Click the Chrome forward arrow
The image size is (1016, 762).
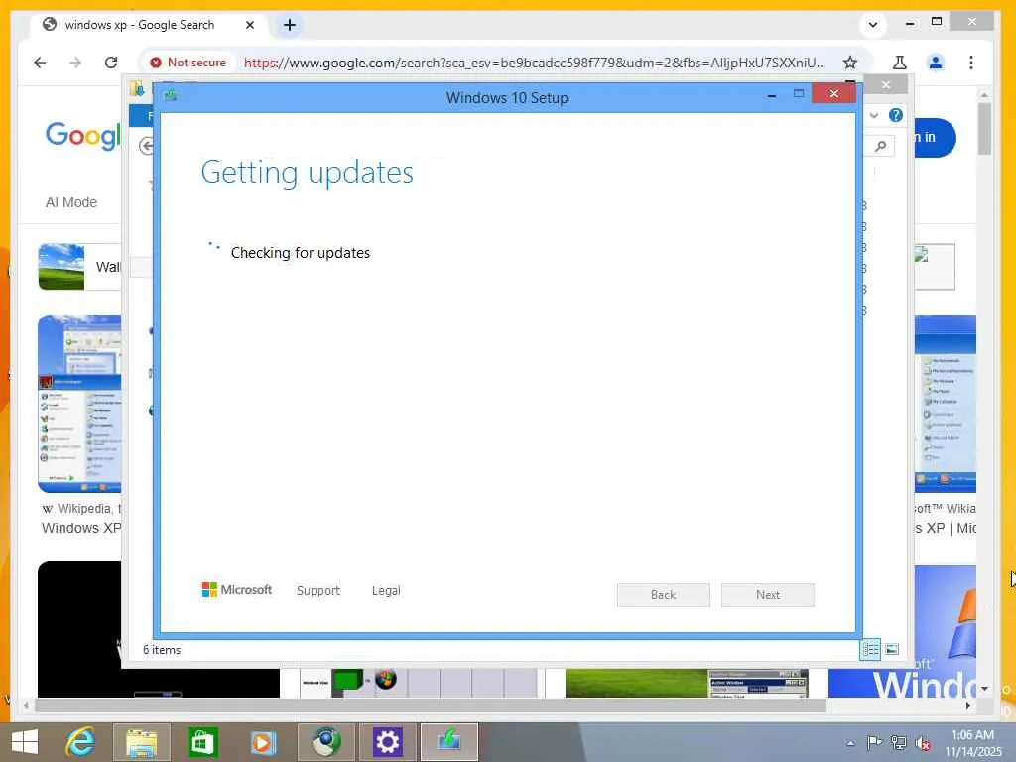(75, 63)
